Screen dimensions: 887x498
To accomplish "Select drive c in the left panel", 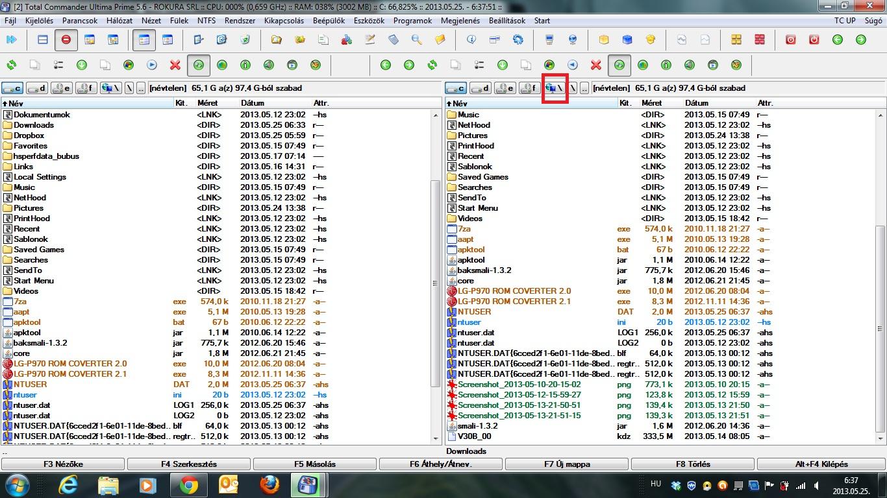I will click(x=12, y=88).
